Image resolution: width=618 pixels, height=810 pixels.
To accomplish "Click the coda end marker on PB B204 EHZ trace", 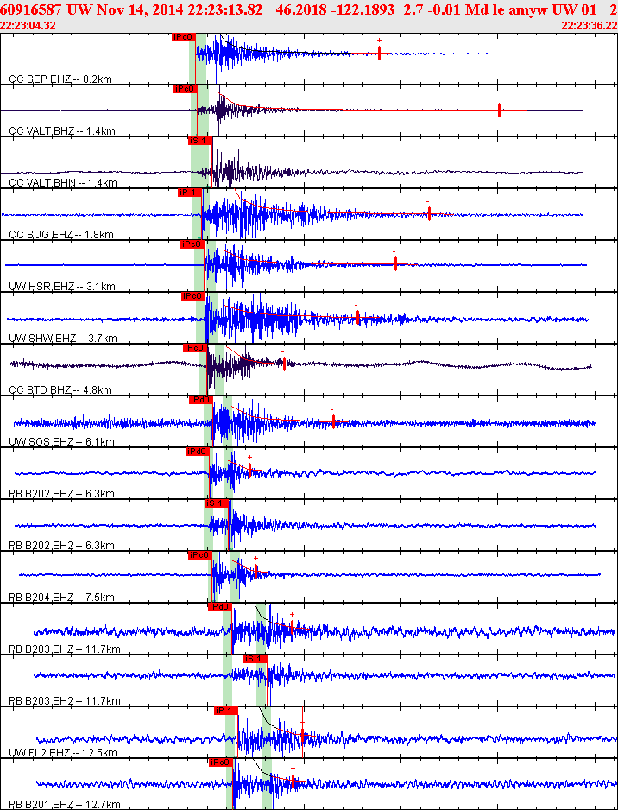I will click(256, 571).
